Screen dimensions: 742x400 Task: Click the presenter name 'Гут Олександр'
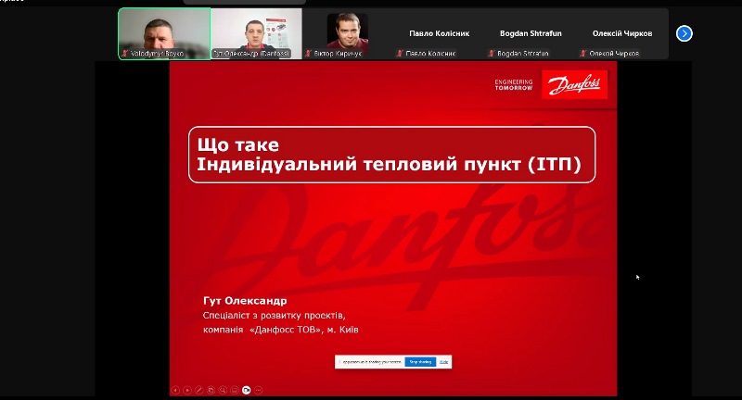pos(245,301)
